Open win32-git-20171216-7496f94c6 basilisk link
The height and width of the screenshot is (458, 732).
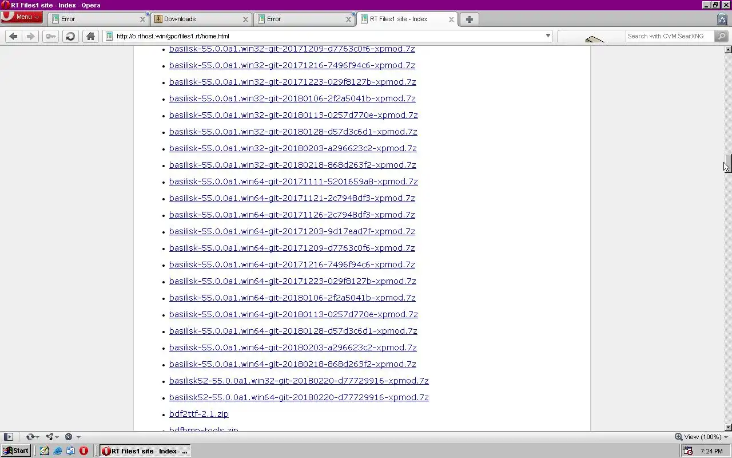[x=292, y=65]
